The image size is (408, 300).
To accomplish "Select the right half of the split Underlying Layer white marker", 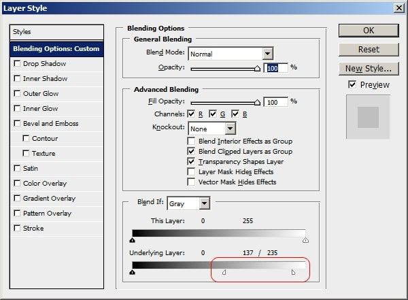I will [x=293, y=272].
